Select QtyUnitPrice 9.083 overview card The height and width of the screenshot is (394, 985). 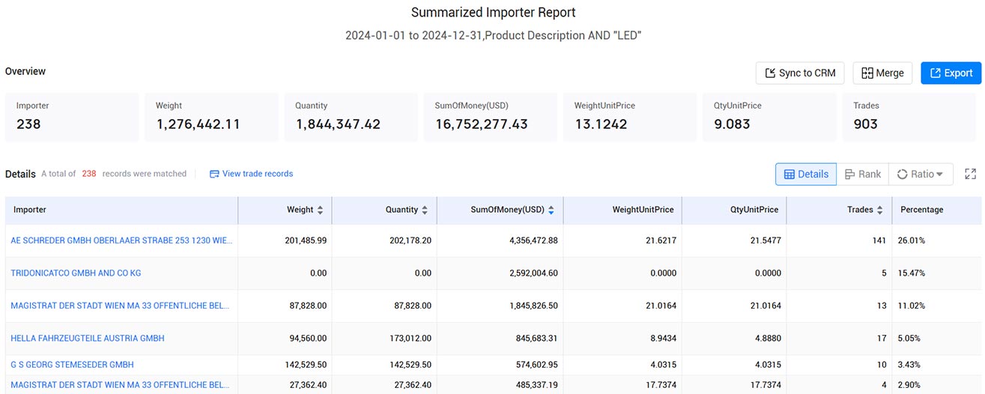click(769, 117)
